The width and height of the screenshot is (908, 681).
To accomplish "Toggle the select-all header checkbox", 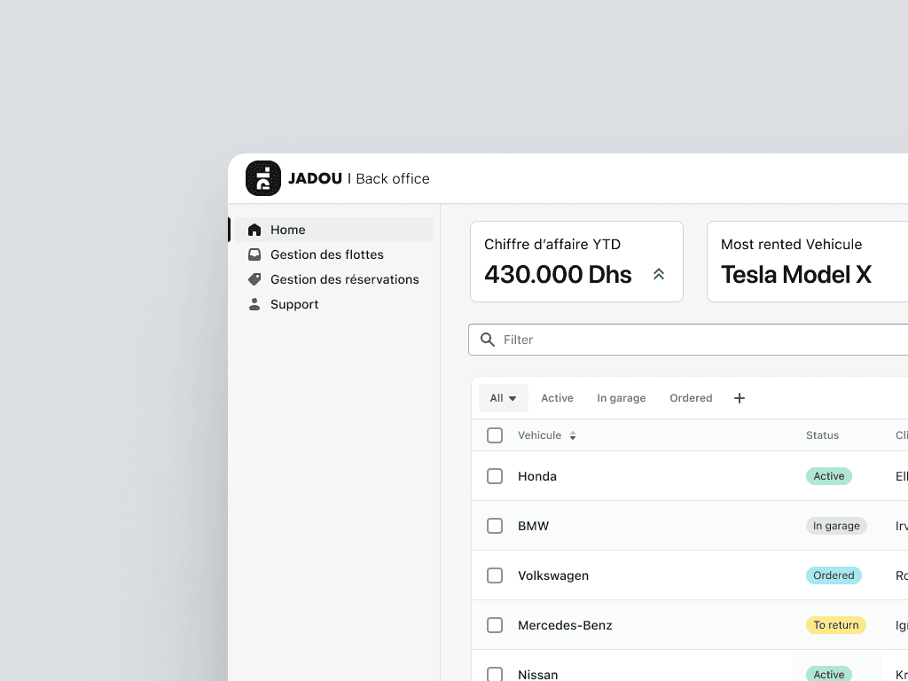I will click(x=495, y=435).
